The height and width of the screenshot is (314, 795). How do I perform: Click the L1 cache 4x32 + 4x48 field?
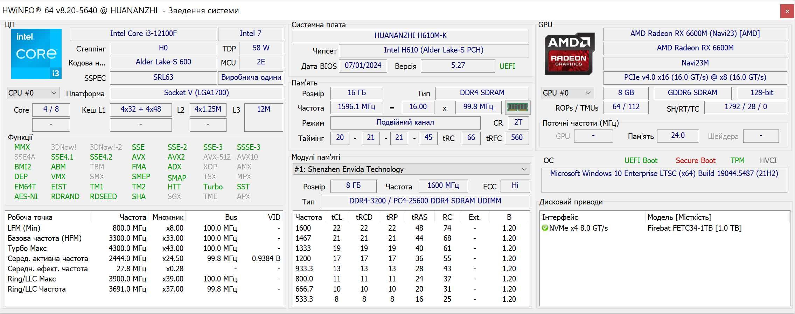(141, 110)
